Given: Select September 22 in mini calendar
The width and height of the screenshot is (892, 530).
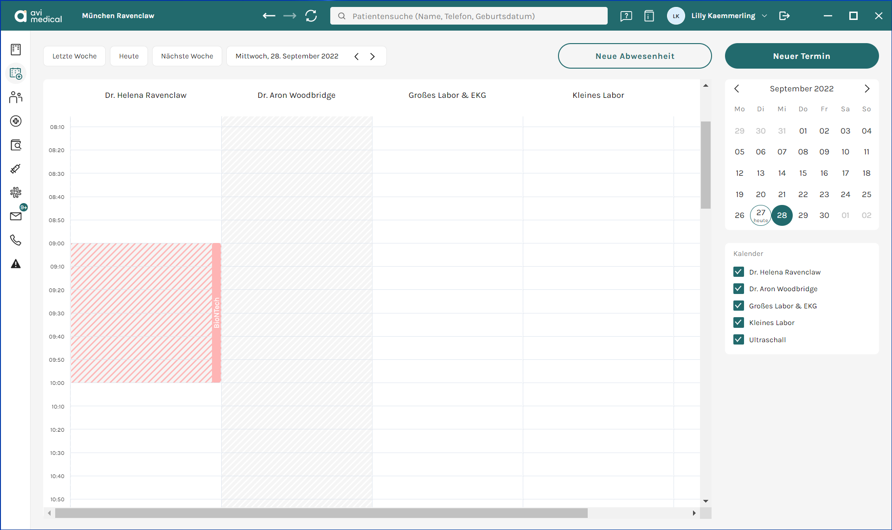Looking at the screenshot, I should point(803,194).
